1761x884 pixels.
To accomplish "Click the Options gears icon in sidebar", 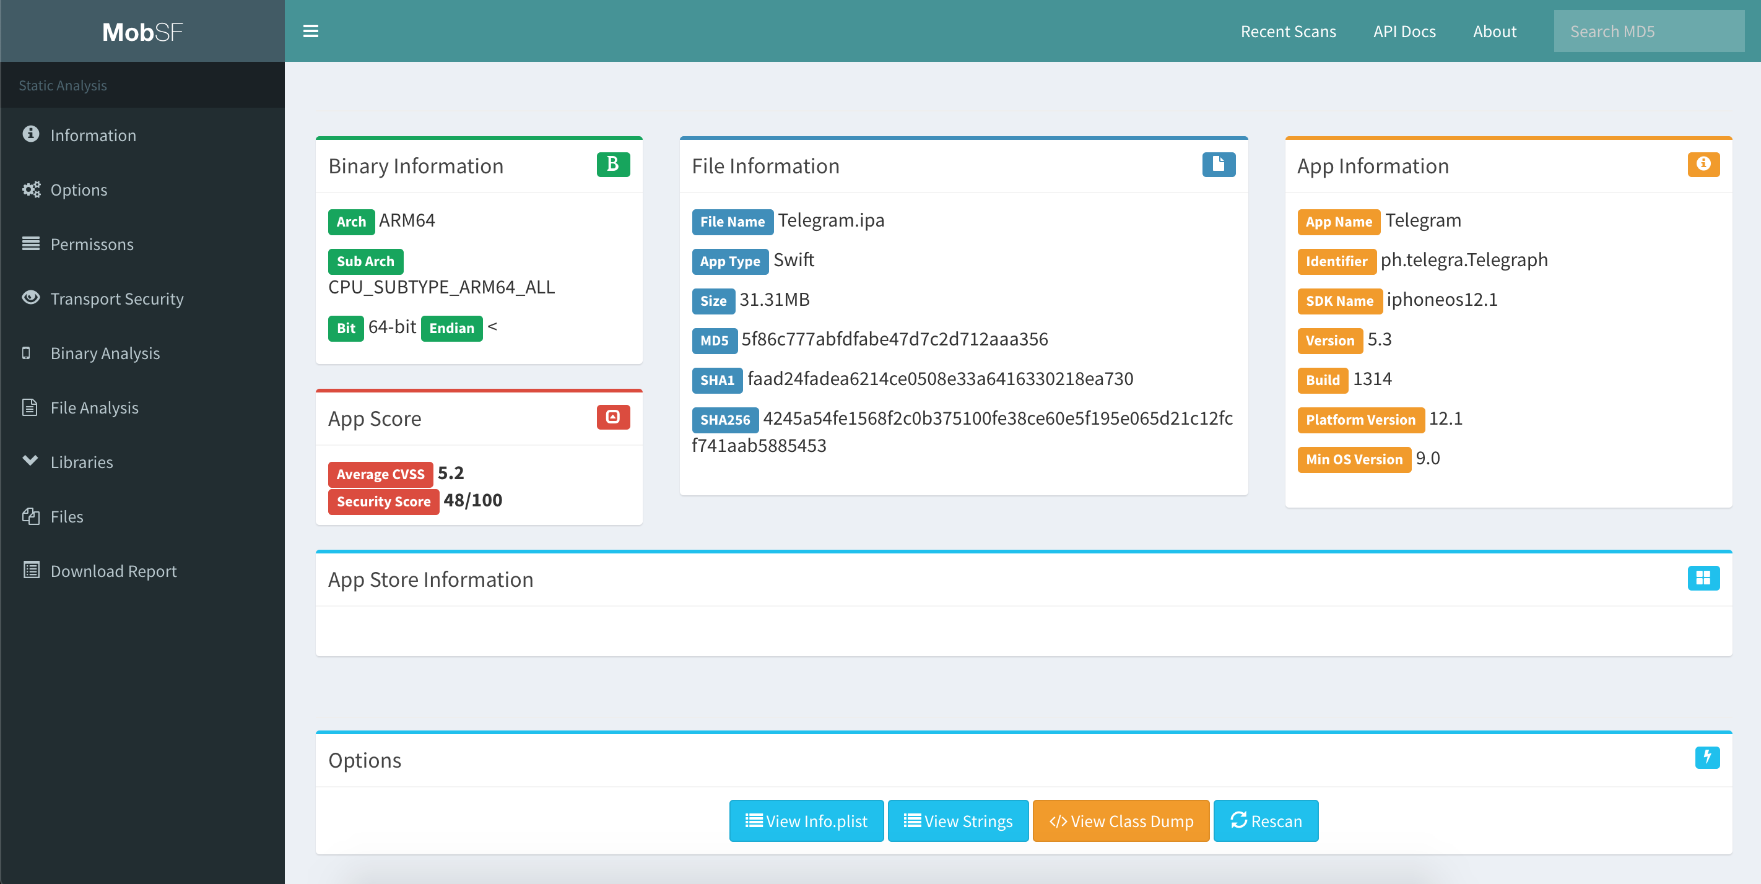I will click(31, 189).
